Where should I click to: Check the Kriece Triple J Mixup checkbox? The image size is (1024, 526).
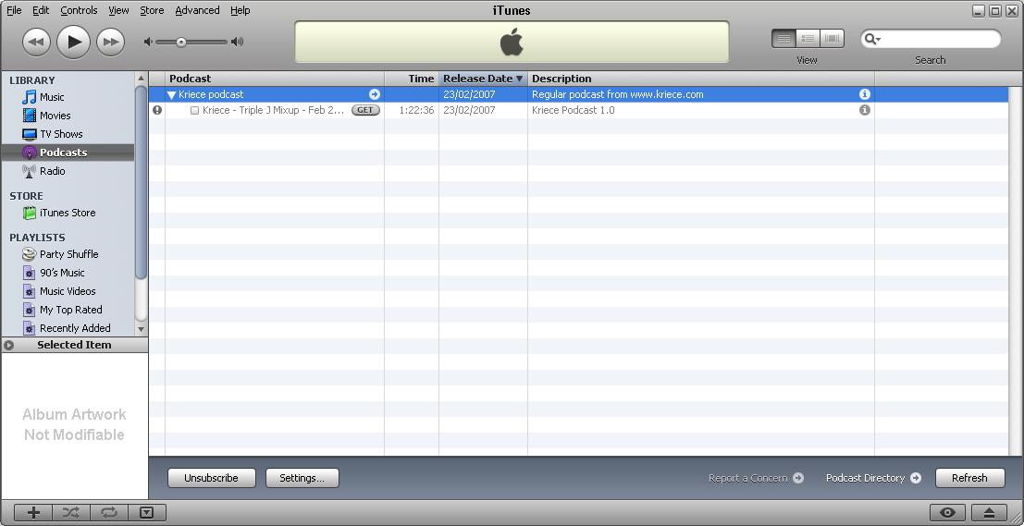tap(195, 110)
